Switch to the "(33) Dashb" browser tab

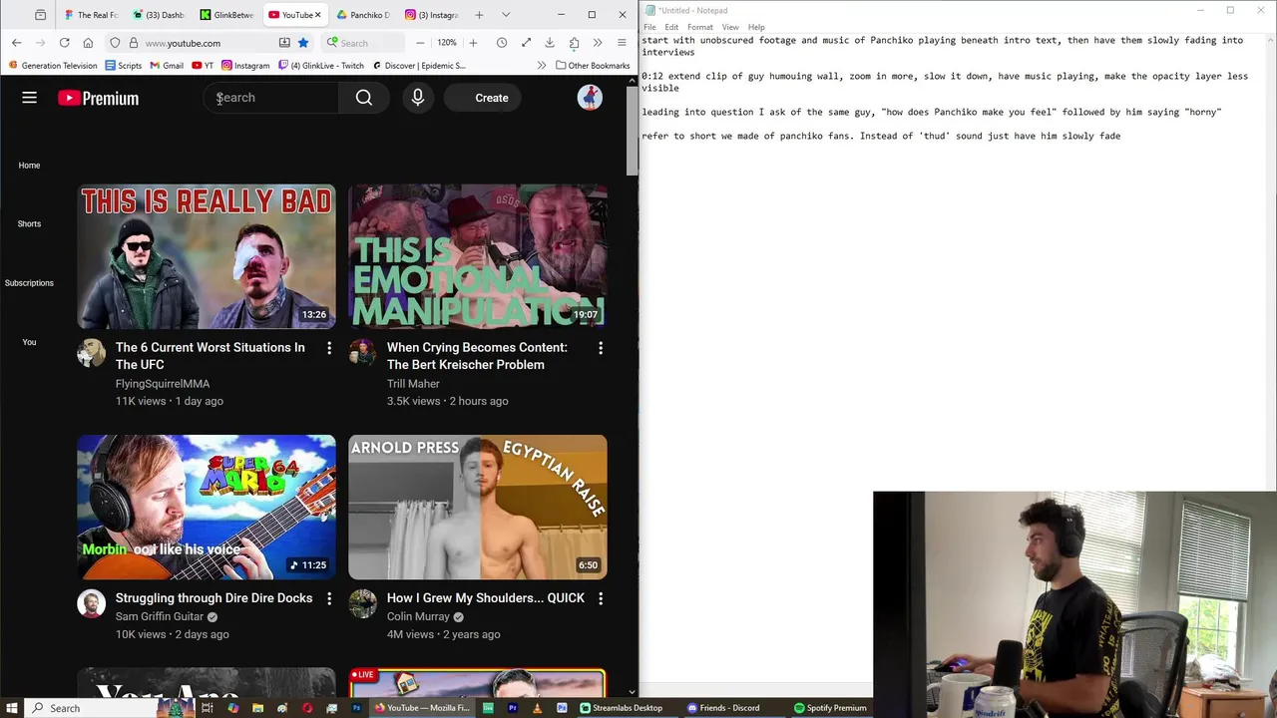(x=159, y=15)
